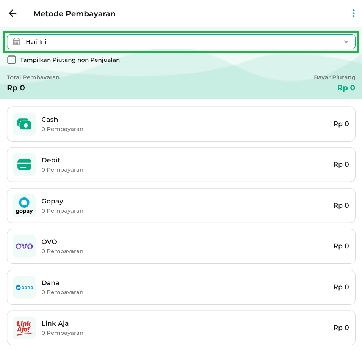Click the Link Aja logo icon

(24, 328)
